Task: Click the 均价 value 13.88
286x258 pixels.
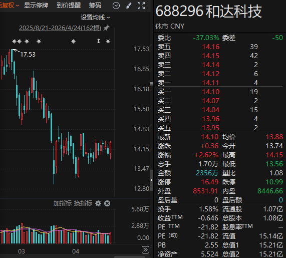Action: tap(274, 137)
